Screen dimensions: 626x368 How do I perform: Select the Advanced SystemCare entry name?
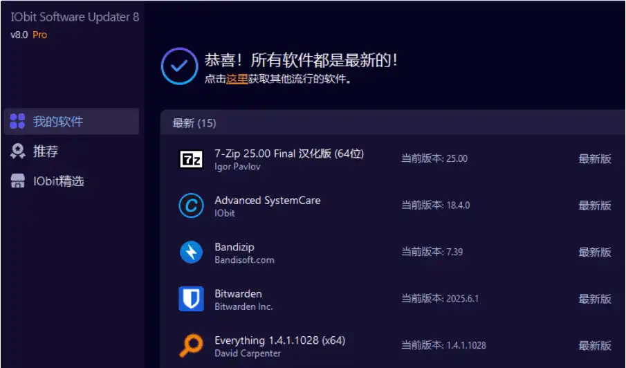[x=268, y=201]
